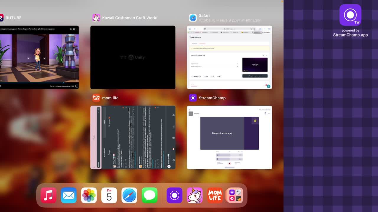Open App Library folder in the dock

235,195
